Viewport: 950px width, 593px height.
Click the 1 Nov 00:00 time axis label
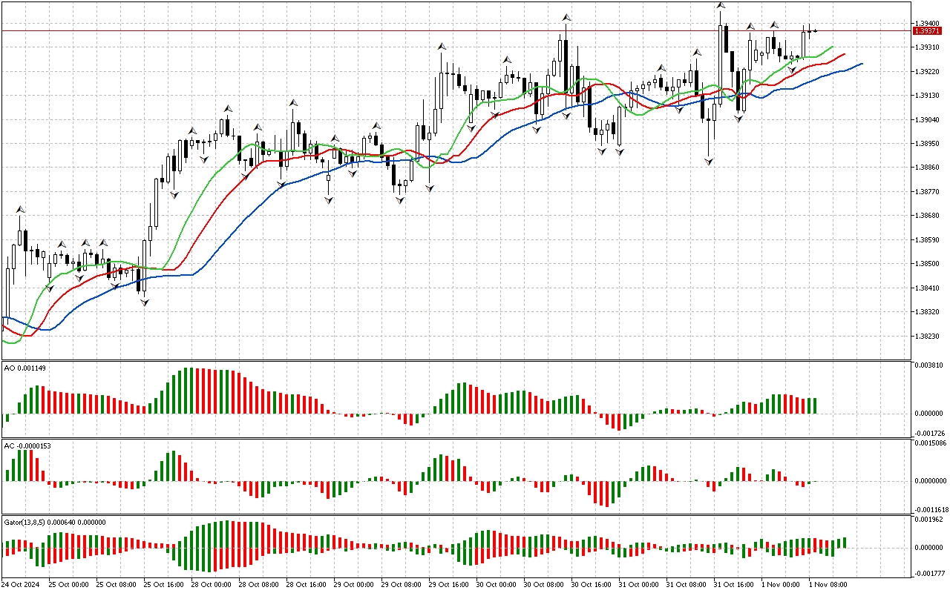779,584
